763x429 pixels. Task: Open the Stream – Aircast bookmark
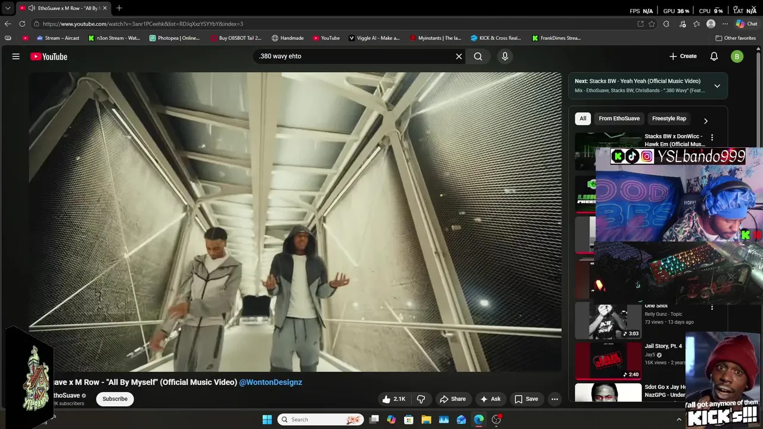pos(58,38)
